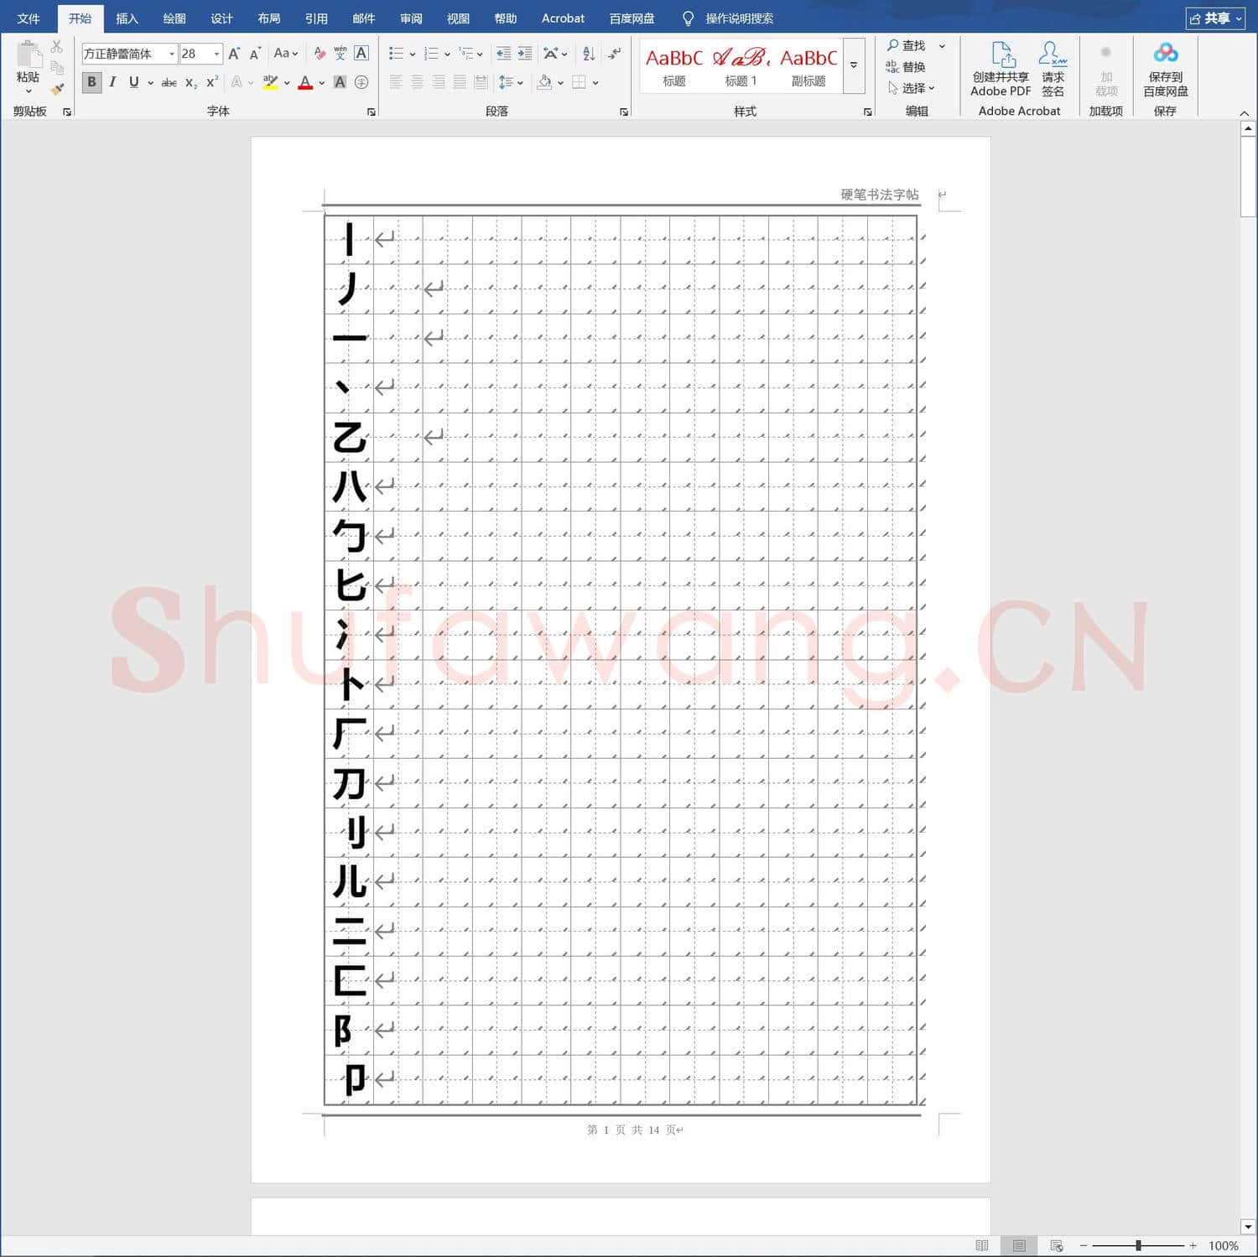Insert enclosed character icon
Screen dimensions: 1258x1257
click(361, 82)
